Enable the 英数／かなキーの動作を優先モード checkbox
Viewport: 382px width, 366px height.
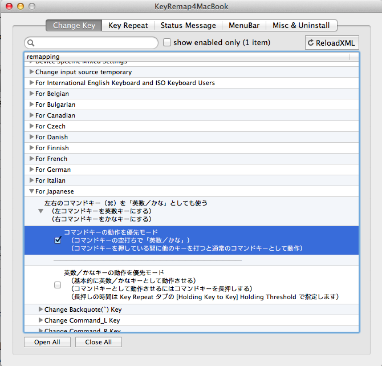coord(58,285)
